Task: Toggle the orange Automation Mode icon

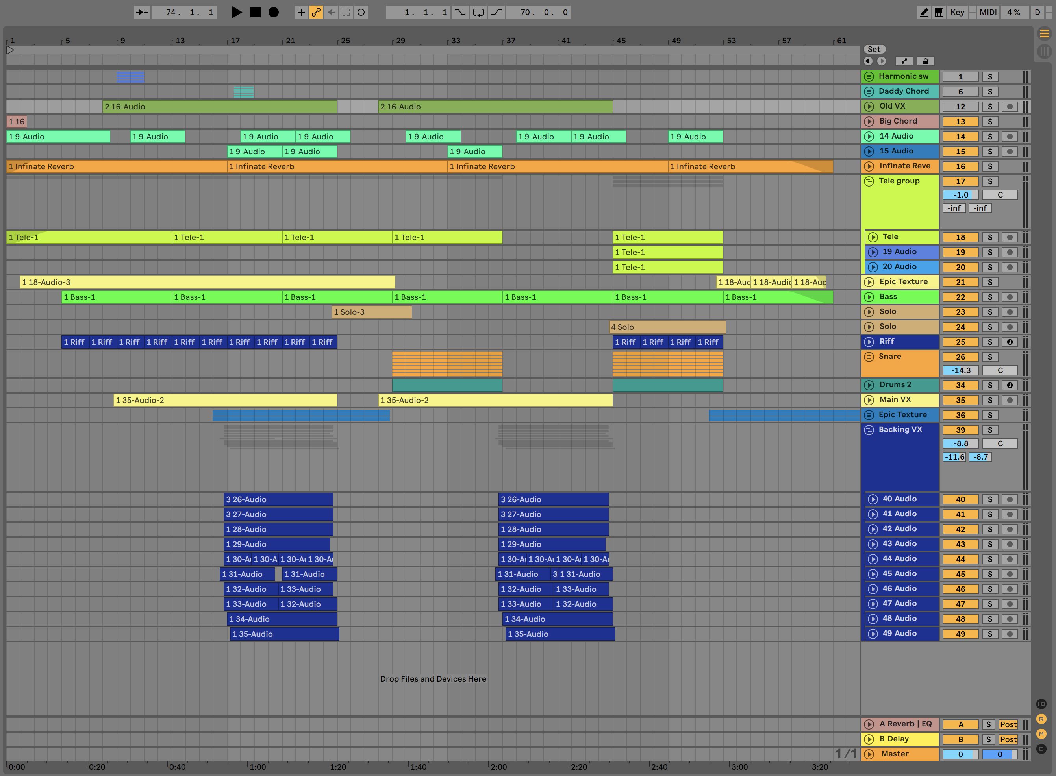Action: point(315,12)
